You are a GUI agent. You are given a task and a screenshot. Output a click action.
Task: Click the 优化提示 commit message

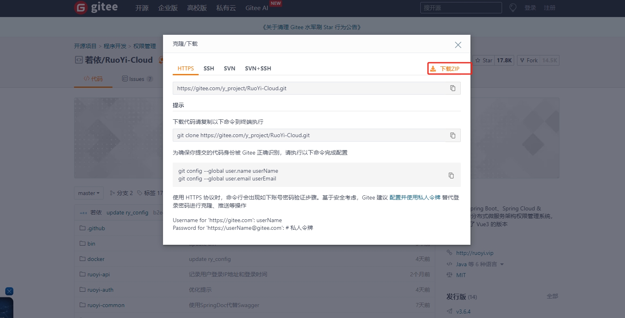200,290
